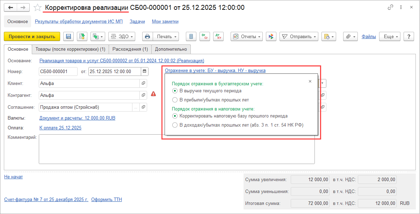The image size is (420, 214).
Task: Close the accounting reflection popup
Action: pyautogui.click(x=310, y=81)
